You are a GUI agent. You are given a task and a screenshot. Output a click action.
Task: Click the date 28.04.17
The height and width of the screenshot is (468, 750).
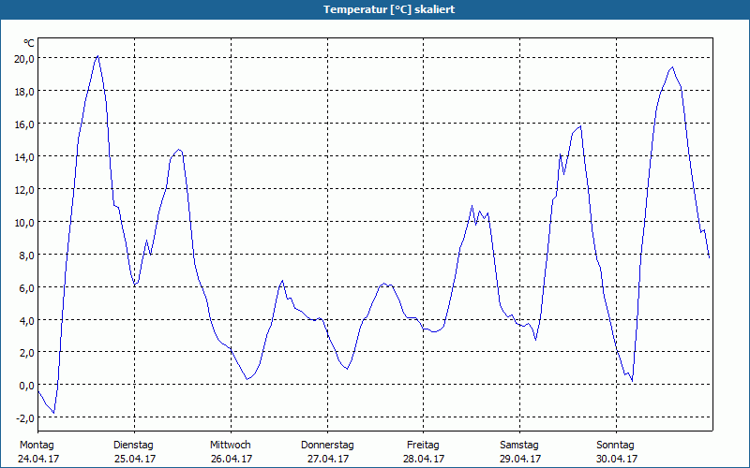pos(424,459)
